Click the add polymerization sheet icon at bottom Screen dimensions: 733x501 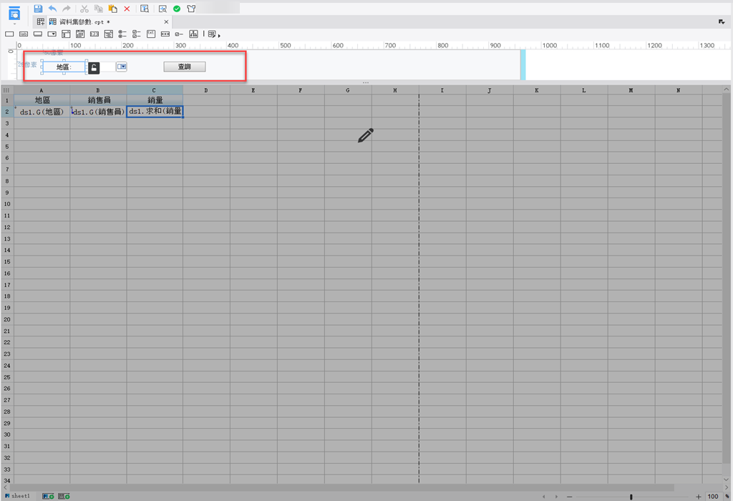[64, 496]
